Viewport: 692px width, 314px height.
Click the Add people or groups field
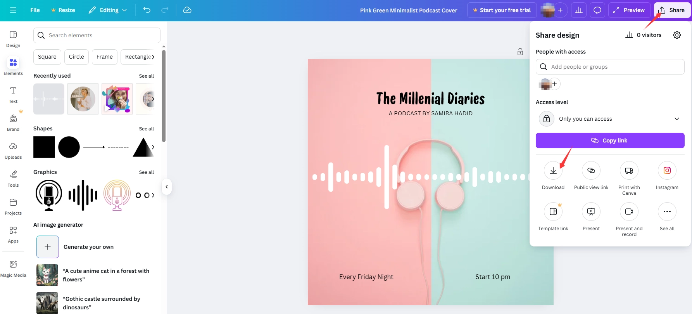(610, 67)
